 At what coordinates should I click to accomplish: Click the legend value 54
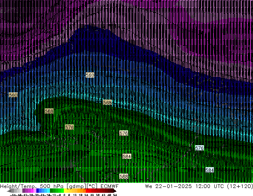click(x=115, y=195)
